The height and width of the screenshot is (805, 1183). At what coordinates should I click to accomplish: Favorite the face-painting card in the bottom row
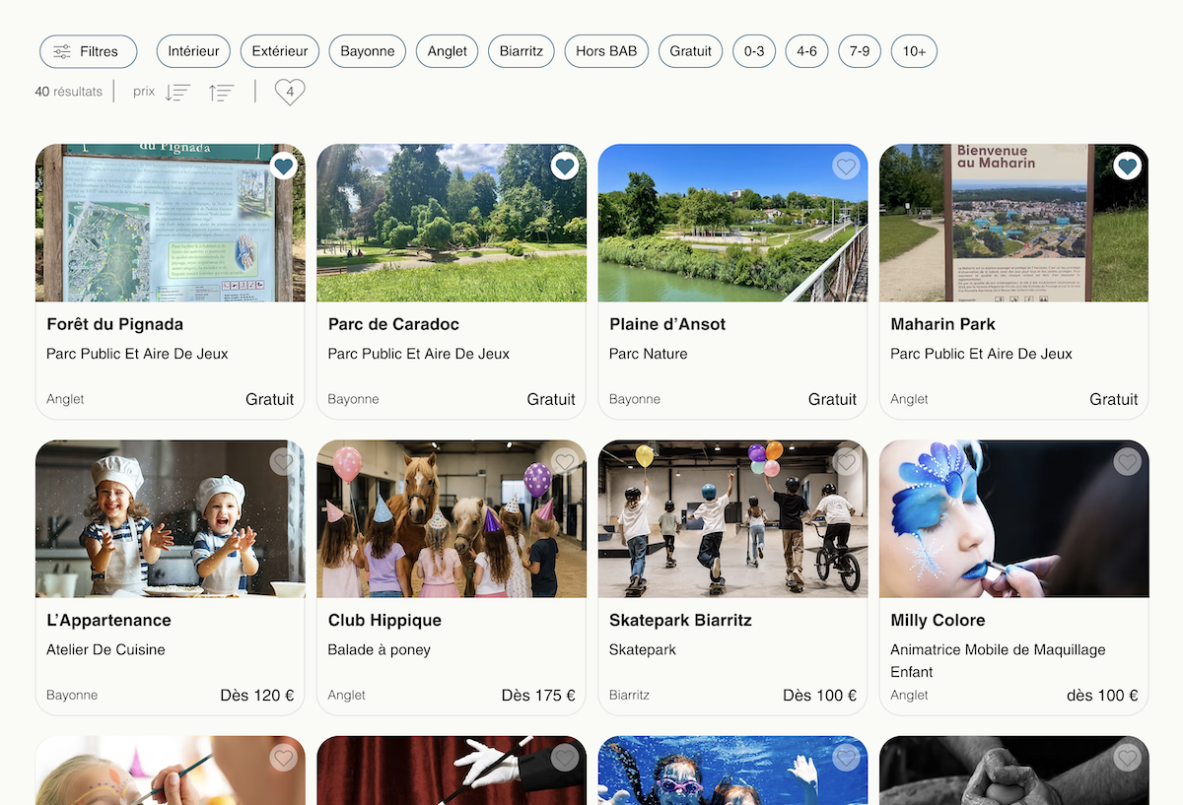(x=284, y=758)
